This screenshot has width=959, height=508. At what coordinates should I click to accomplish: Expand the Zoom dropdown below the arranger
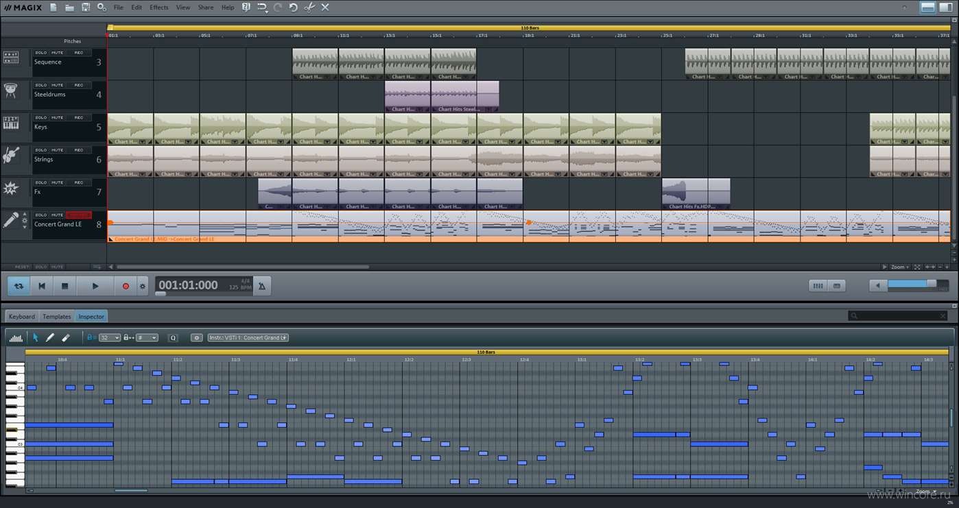coord(900,267)
